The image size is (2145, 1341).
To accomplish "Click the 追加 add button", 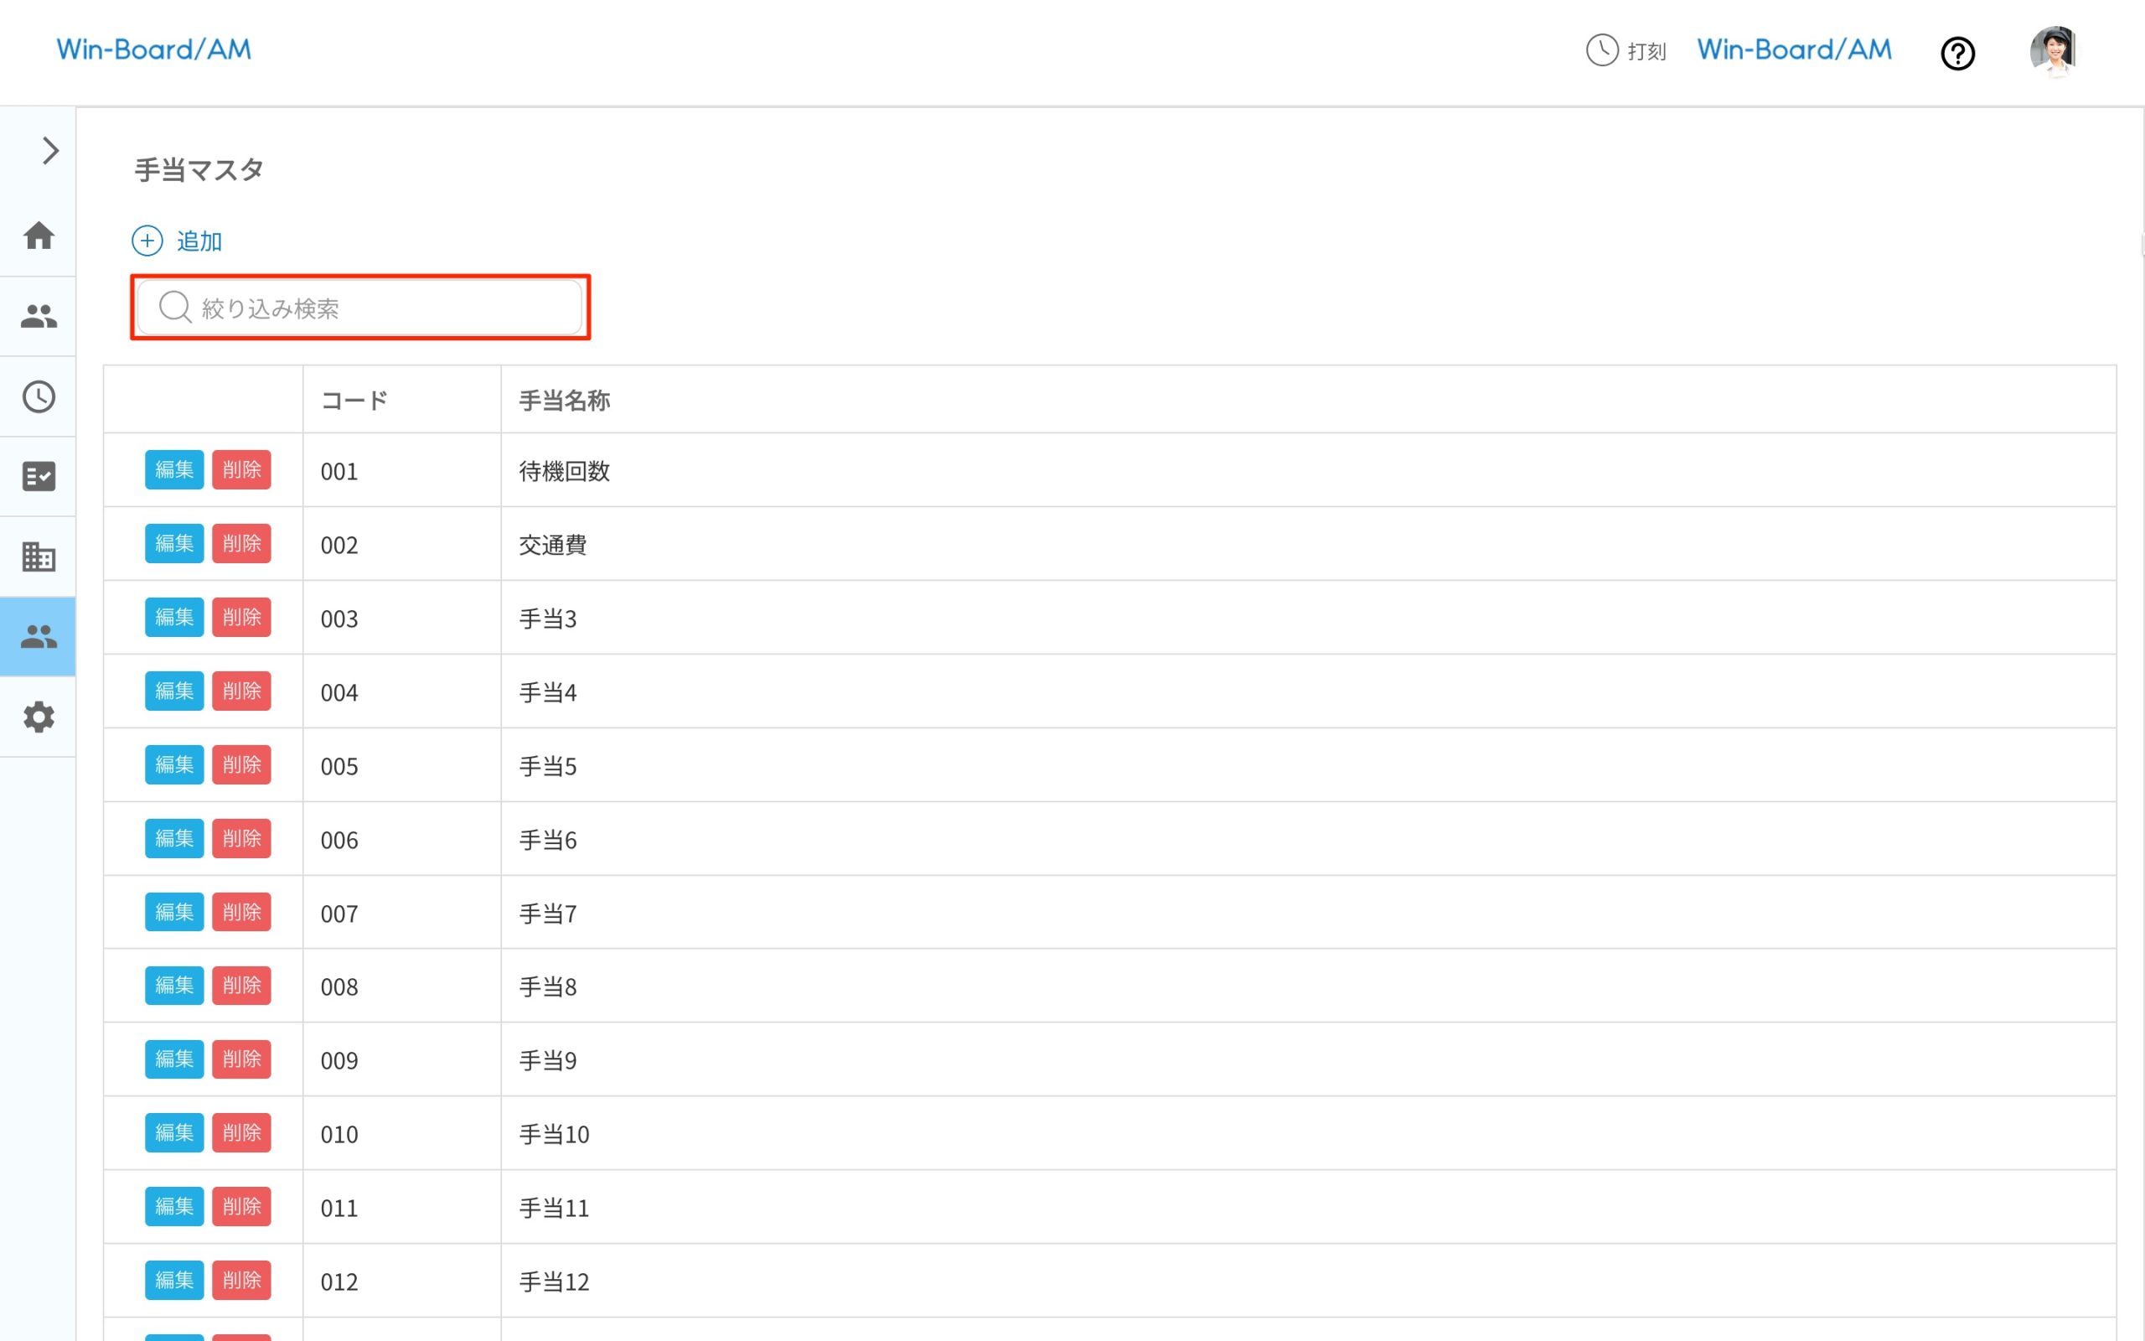I will (x=178, y=241).
